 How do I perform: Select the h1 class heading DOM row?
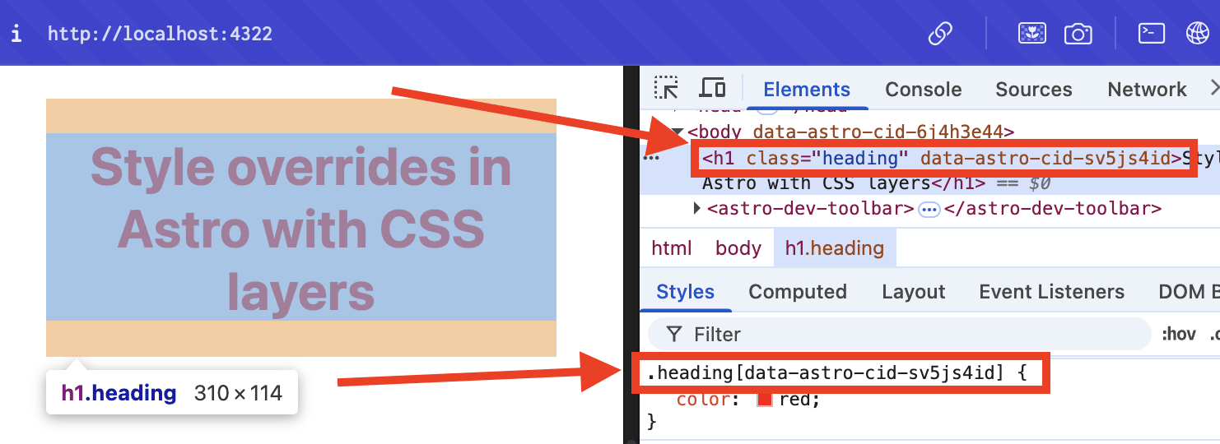point(930,171)
